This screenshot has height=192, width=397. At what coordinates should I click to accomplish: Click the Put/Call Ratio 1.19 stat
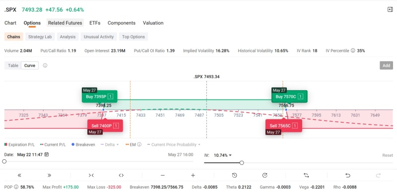58,51
